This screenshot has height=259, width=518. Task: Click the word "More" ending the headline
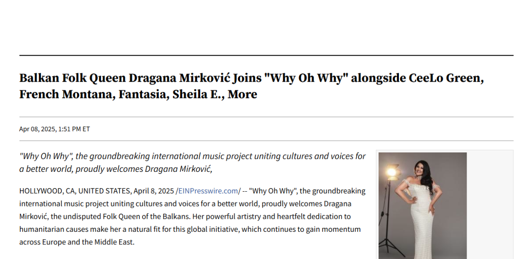(x=243, y=95)
